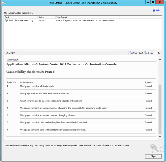The width and height of the screenshot is (166, 162).
Task: Click the task output scrollbar up arrow
Action: click(x=160, y=60)
